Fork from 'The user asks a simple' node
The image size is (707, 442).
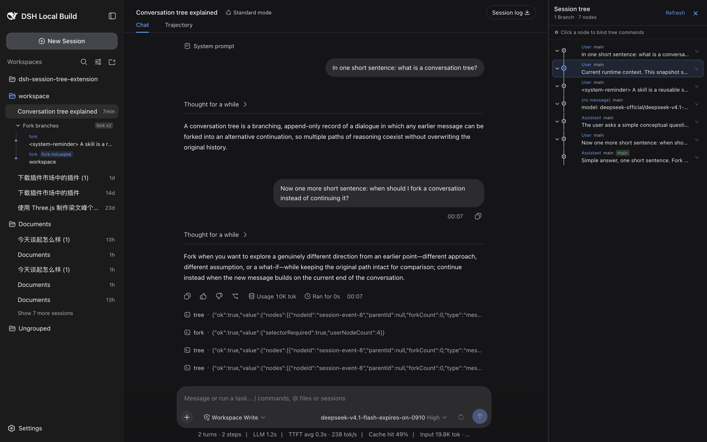(697, 122)
